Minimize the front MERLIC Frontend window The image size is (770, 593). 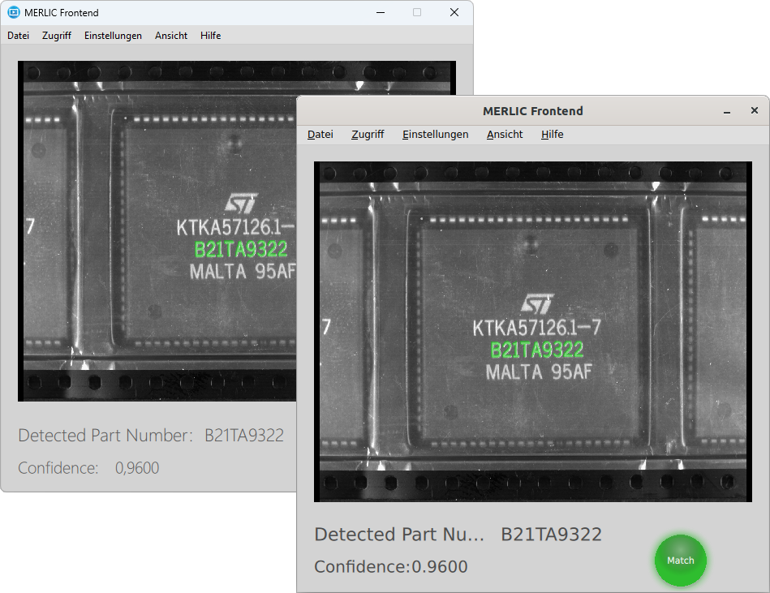pyautogui.click(x=726, y=111)
